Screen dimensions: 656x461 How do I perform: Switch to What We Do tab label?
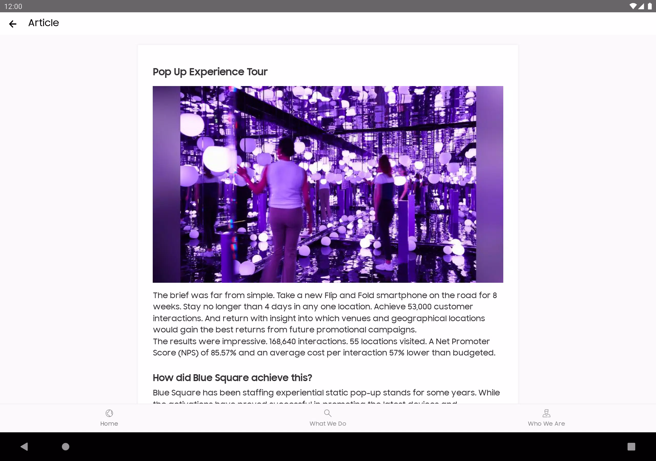tap(328, 424)
